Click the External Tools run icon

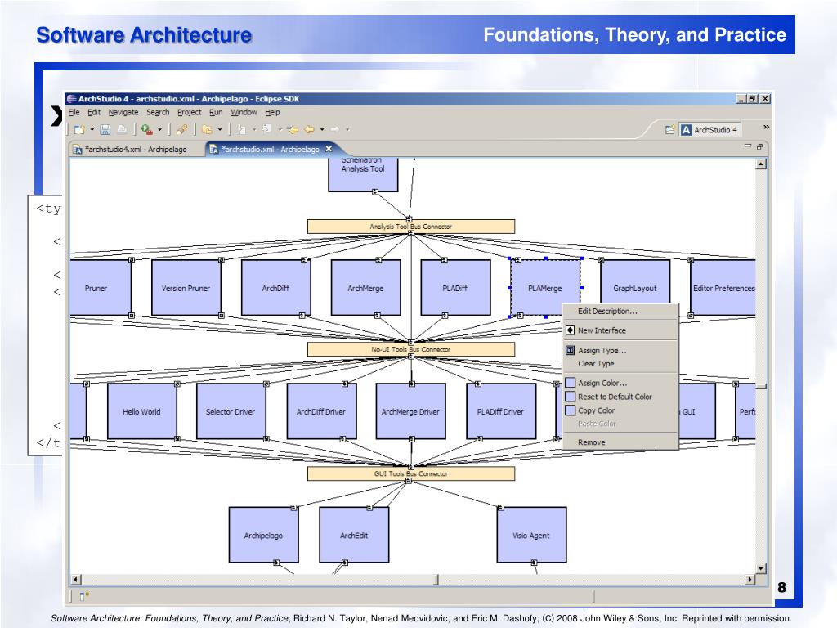(x=147, y=129)
